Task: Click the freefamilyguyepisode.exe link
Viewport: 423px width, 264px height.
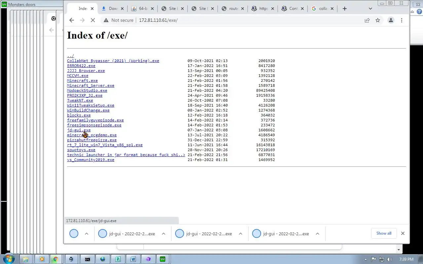Action: click(95, 120)
